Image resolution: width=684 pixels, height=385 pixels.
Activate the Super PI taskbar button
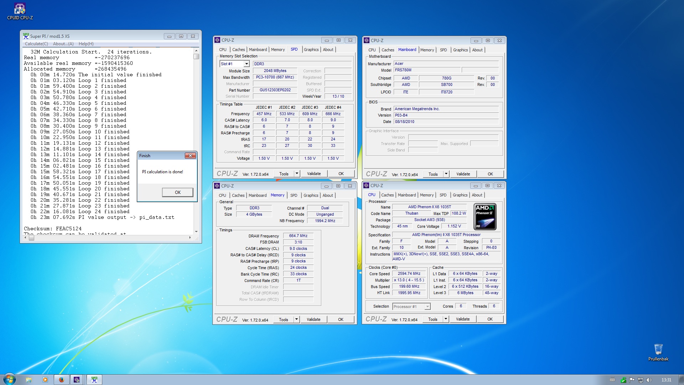click(x=94, y=380)
